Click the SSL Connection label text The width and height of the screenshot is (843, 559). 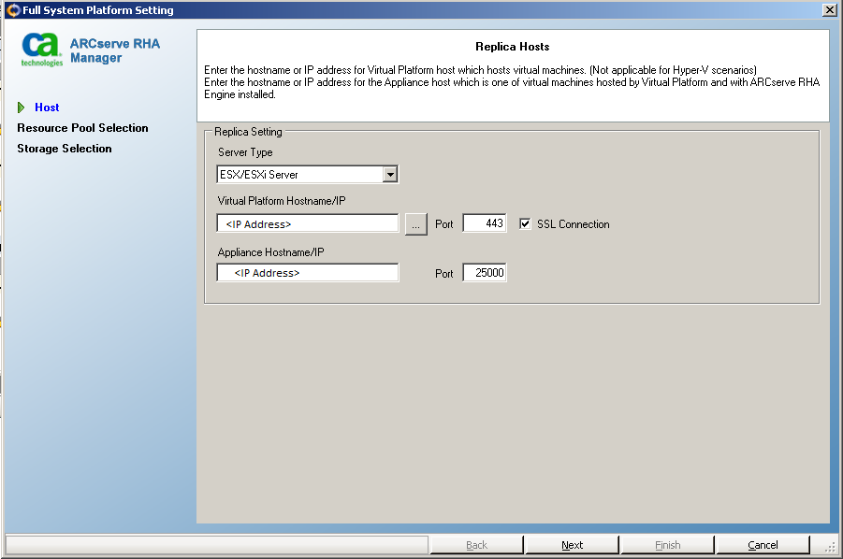tap(574, 224)
